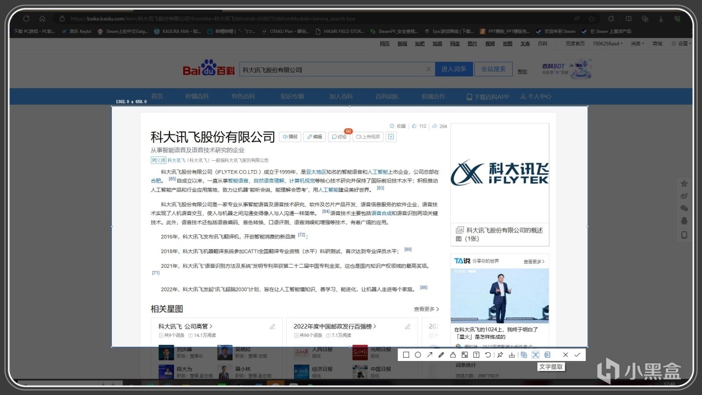Open the 加入百科 navigation tab

click(341, 97)
